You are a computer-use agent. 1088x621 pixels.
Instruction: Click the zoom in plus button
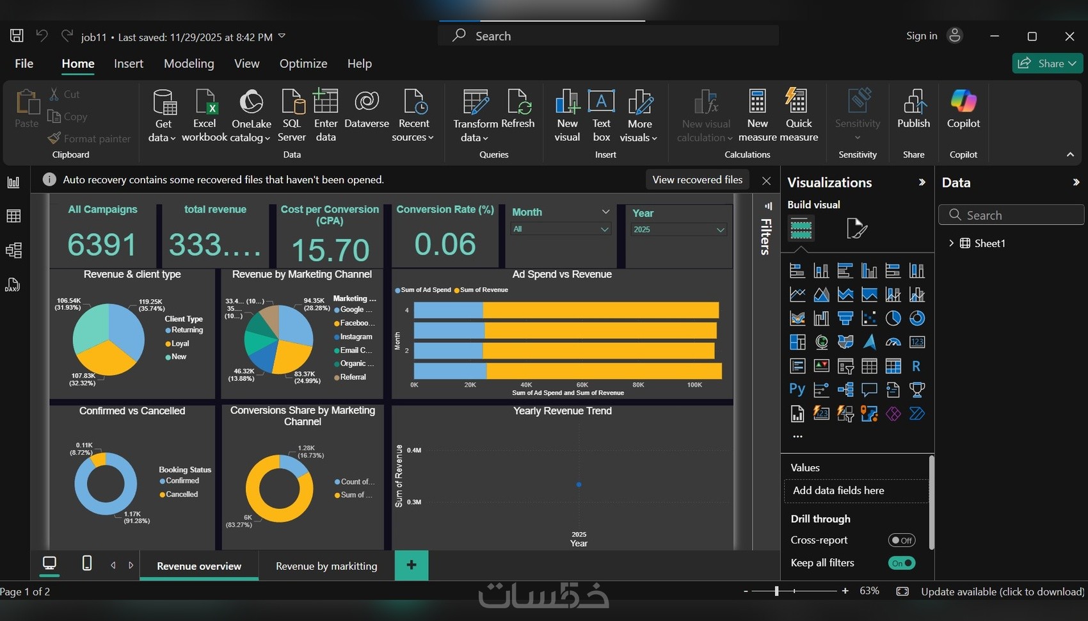[845, 591]
